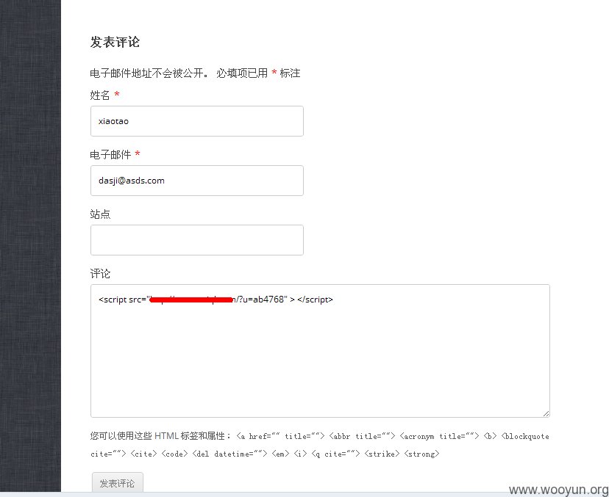Viewport: 609px width, 497px height.
Task: Grab the comment textarea resize handle
Action: (546, 413)
